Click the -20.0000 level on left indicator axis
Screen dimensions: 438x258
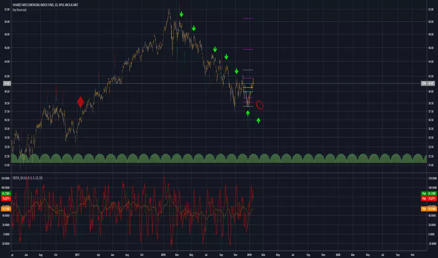tap(6, 243)
